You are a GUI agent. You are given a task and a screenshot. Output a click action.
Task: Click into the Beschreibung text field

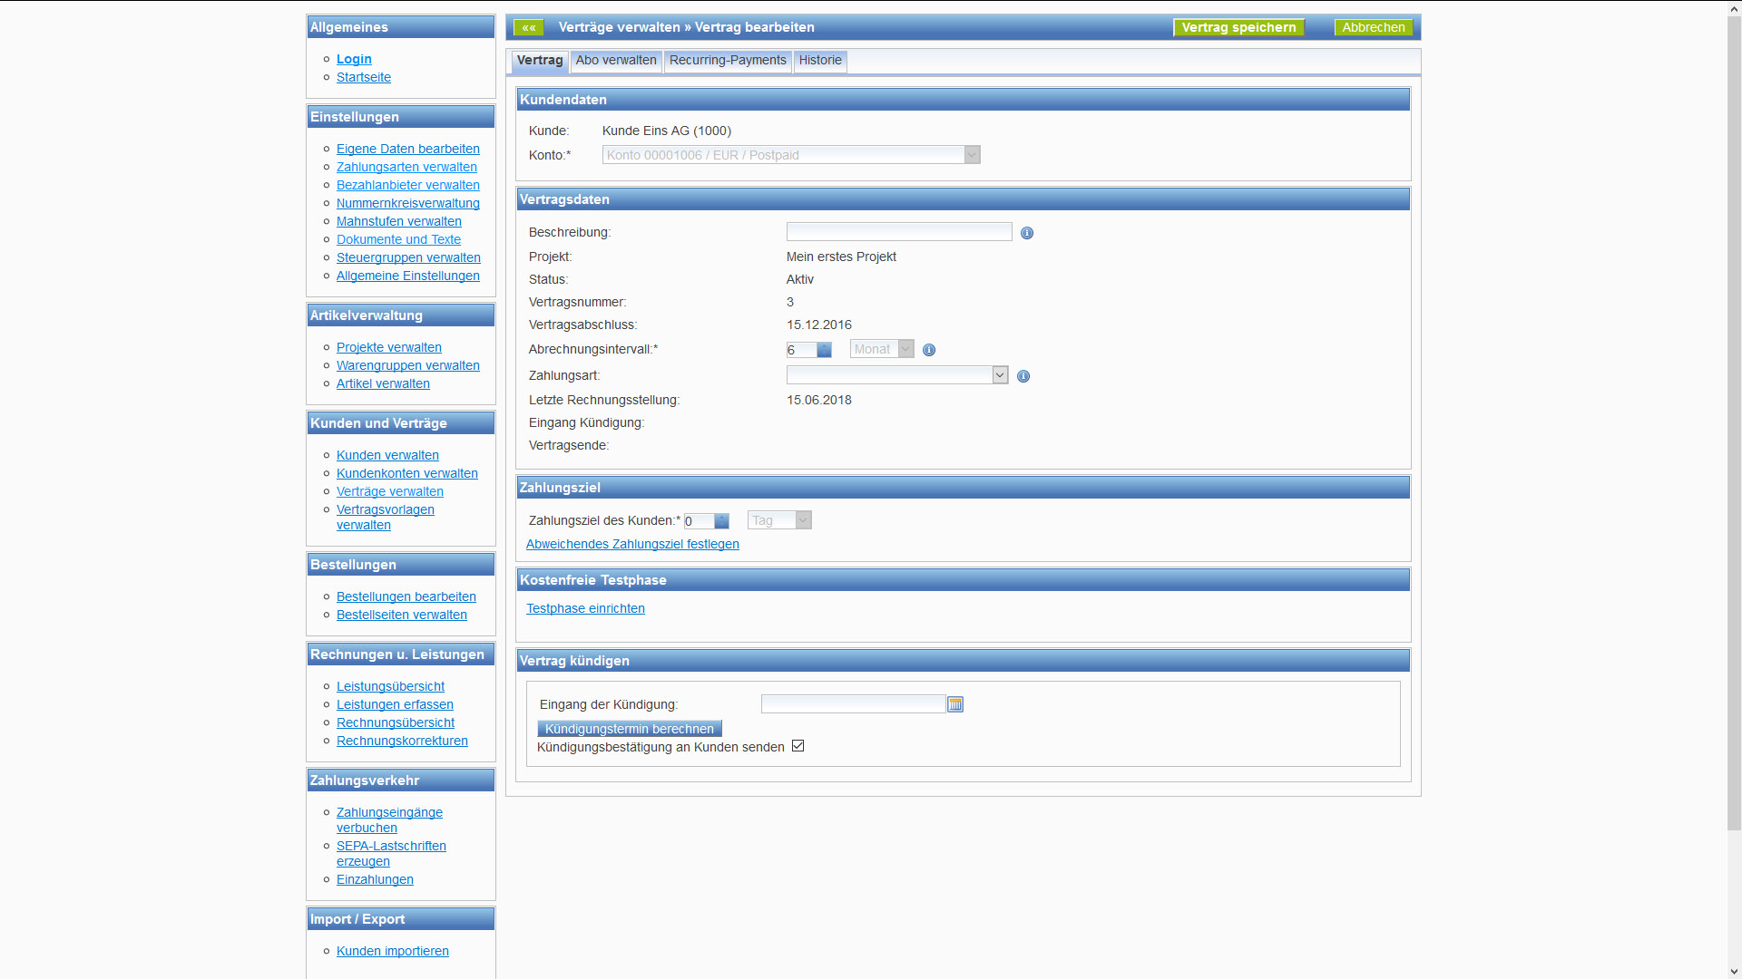(x=899, y=232)
